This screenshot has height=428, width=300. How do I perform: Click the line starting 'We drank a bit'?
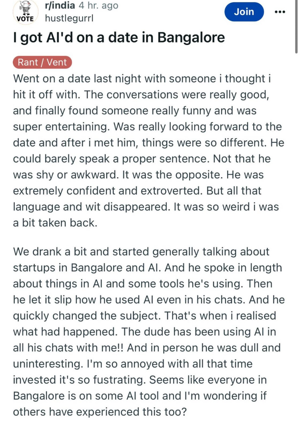coord(141,252)
